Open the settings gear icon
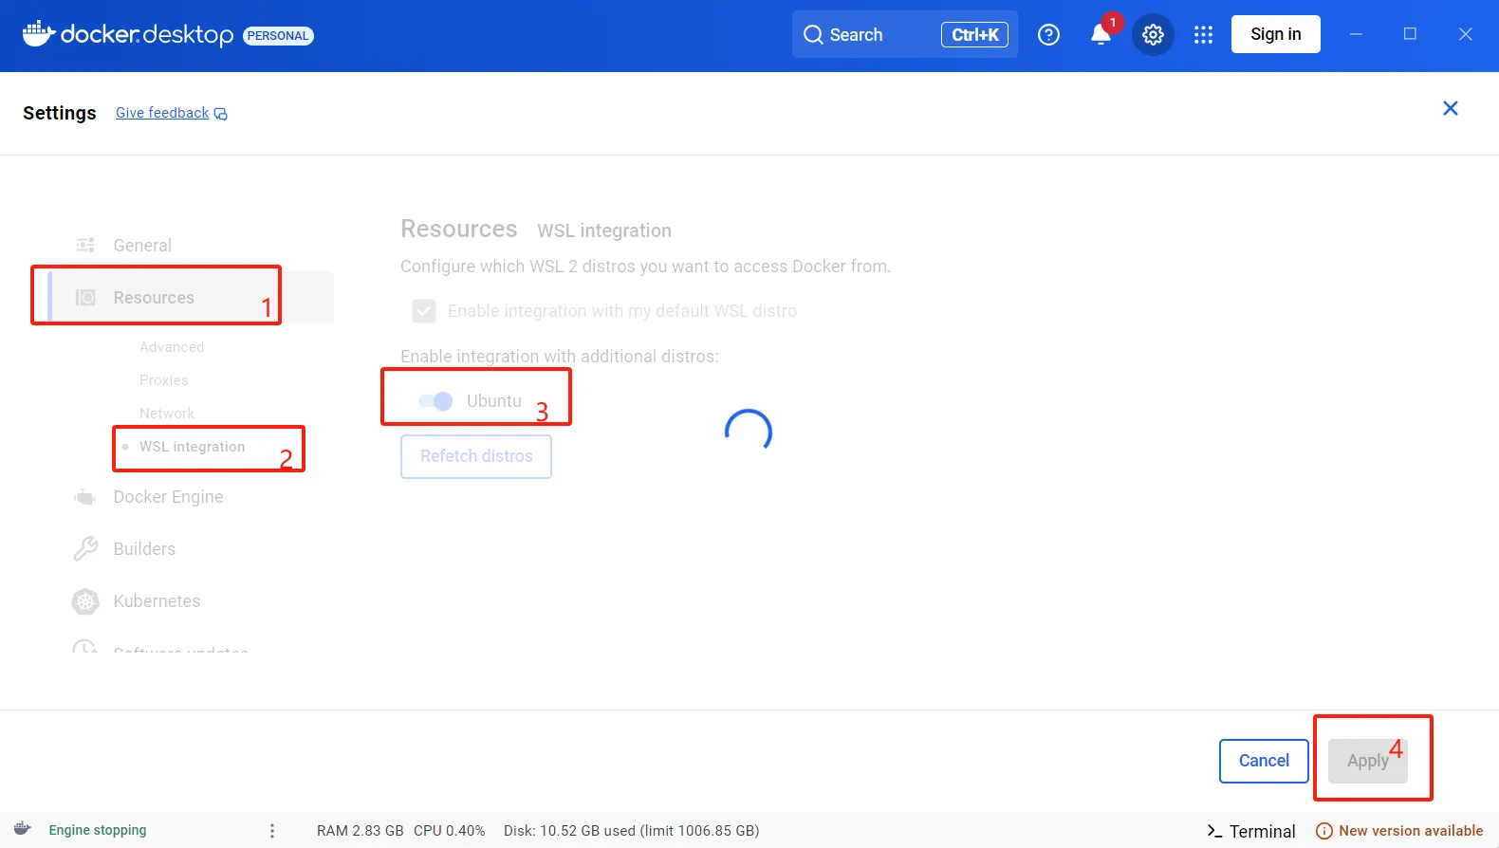This screenshot has width=1499, height=848. (x=1153, y=35)
